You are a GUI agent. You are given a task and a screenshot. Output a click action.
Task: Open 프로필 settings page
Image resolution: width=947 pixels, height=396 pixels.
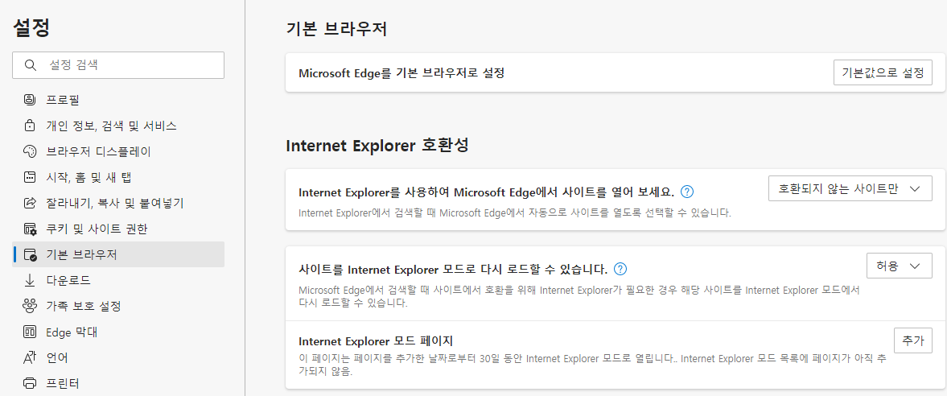click(118, 99)
